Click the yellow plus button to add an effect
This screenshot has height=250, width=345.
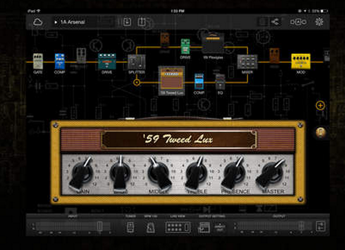pyautogui.click(x=320, y=106)
